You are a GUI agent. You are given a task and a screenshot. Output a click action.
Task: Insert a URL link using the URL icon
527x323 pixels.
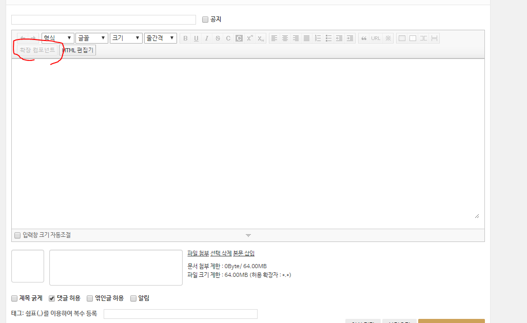click(376, 37)
